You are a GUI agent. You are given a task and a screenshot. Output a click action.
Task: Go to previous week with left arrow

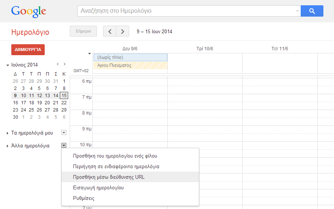point(110,31)
